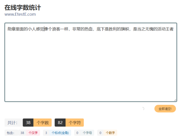
Task: Click the 个数字 label
Action: (110, 133)
